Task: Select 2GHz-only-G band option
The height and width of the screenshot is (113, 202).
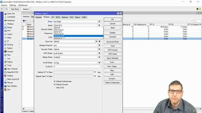Action: (79, 30)
